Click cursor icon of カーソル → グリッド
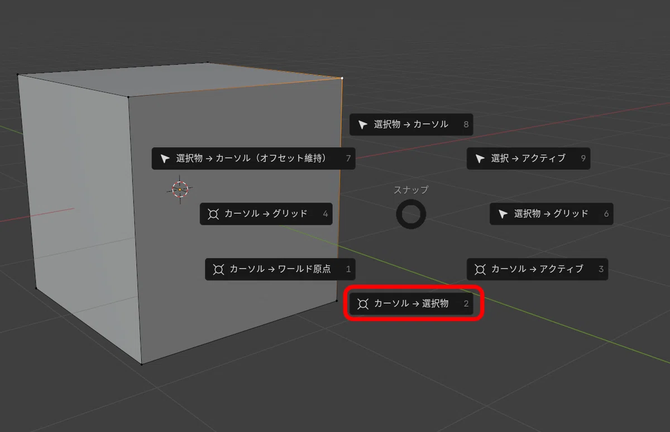Image resolution: width=670 pixels, height=432 pixels. pos(213,214)
